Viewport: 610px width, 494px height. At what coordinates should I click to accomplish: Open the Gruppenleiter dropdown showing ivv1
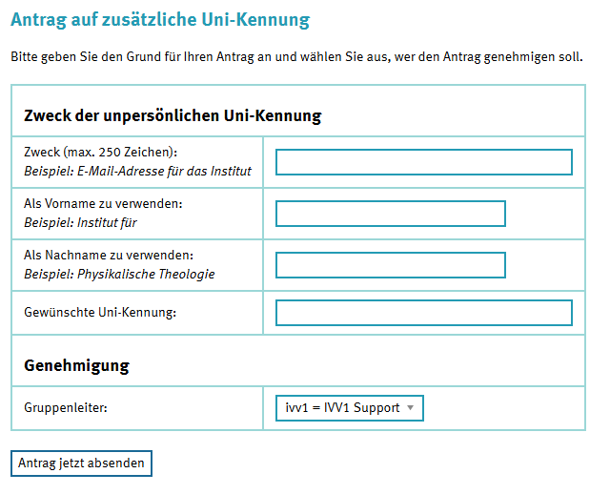[x=349, y=408]
